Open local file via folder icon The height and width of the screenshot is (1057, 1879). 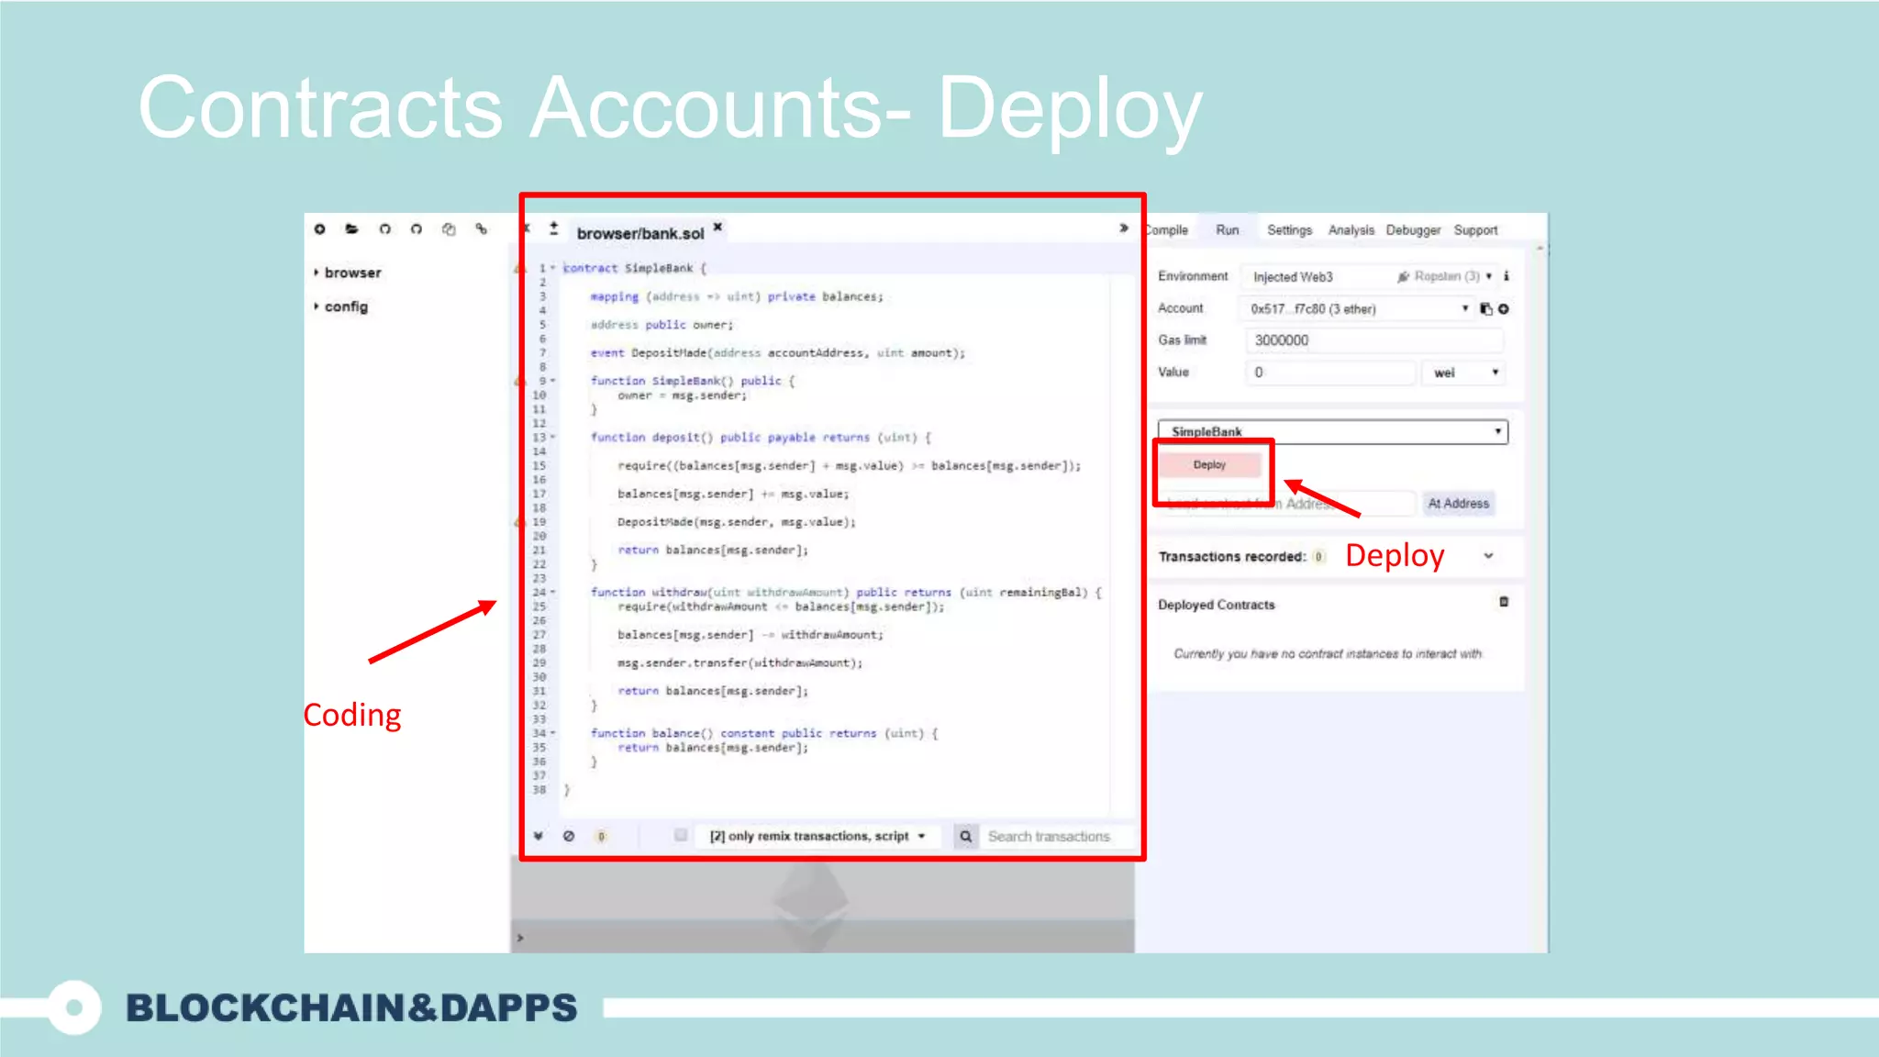[351, 228]
